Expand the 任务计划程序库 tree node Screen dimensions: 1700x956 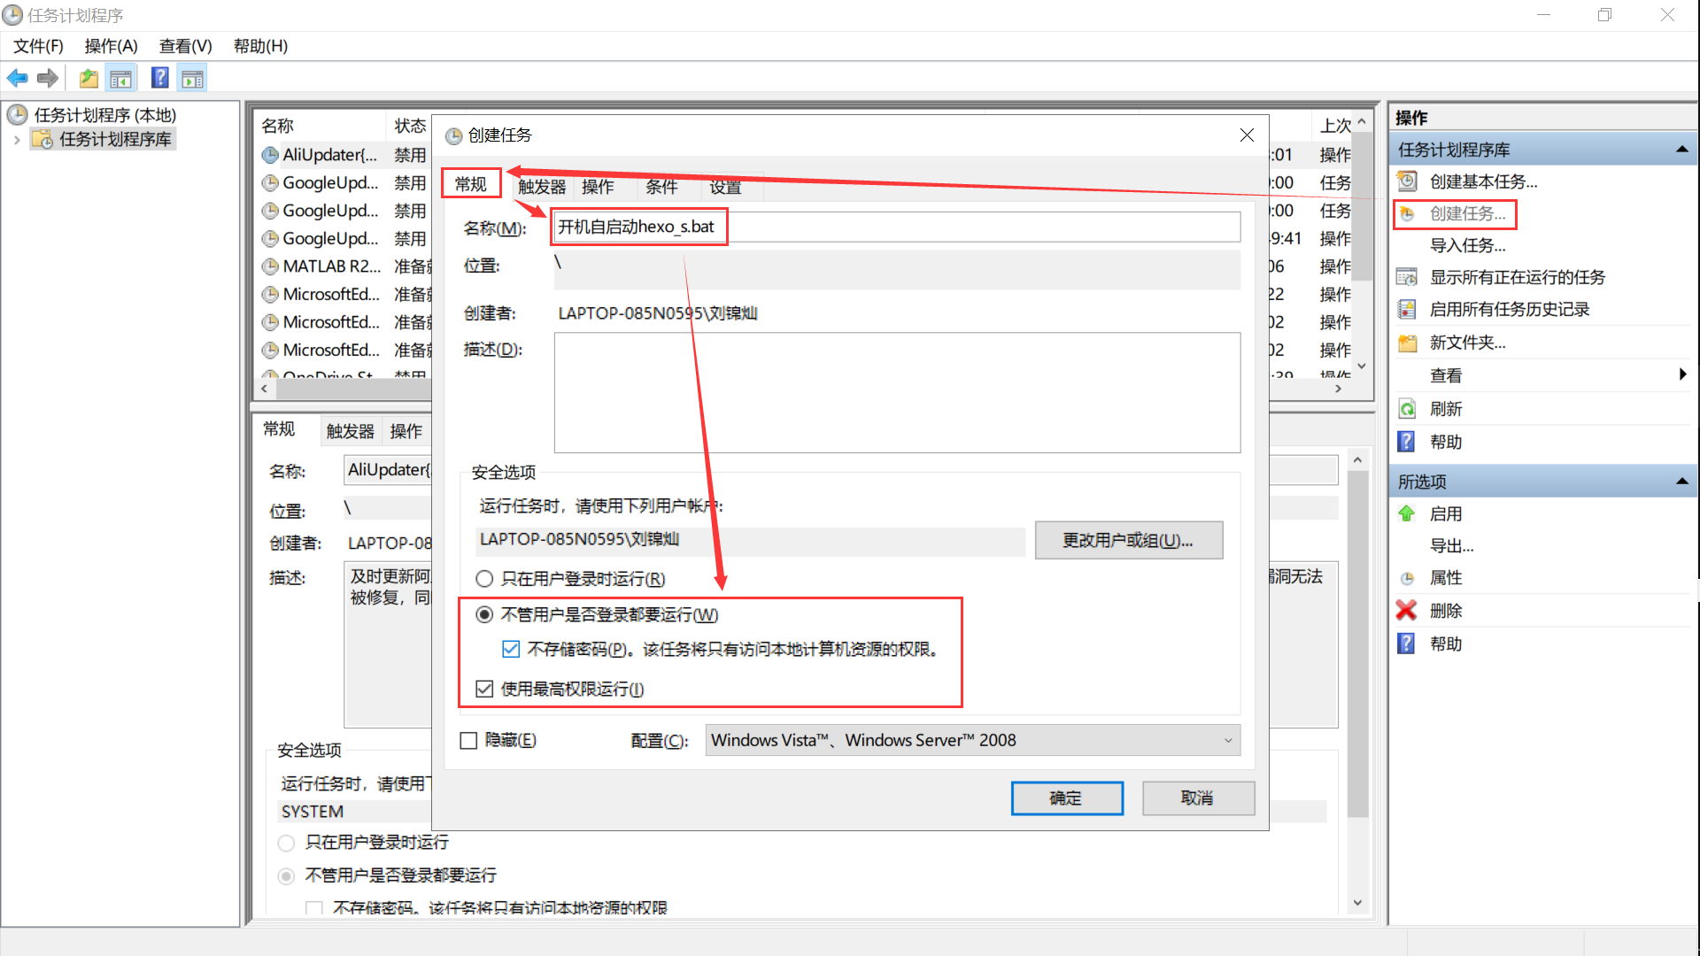tap(17, 140)
